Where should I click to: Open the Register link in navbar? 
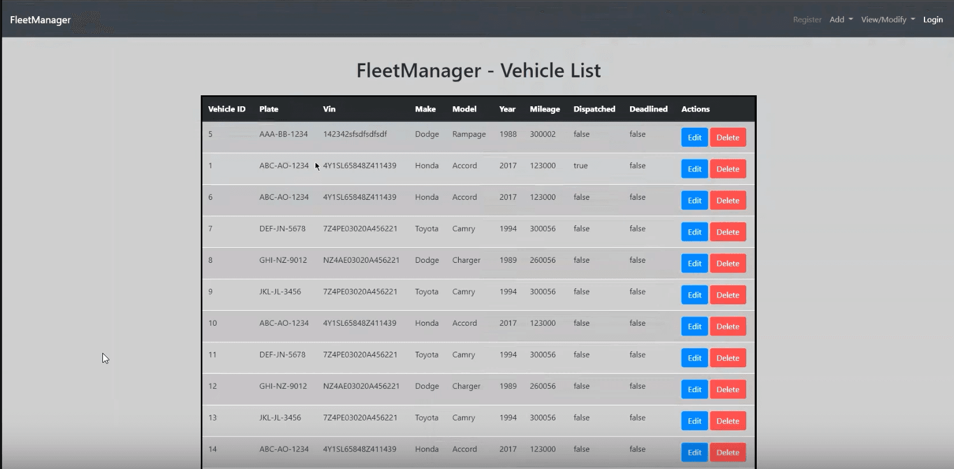point(807,20)
